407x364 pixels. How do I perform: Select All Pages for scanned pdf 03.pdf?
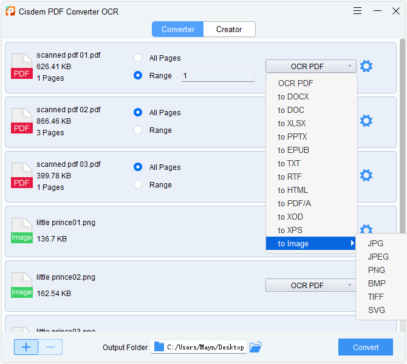(x=138, y=167)
